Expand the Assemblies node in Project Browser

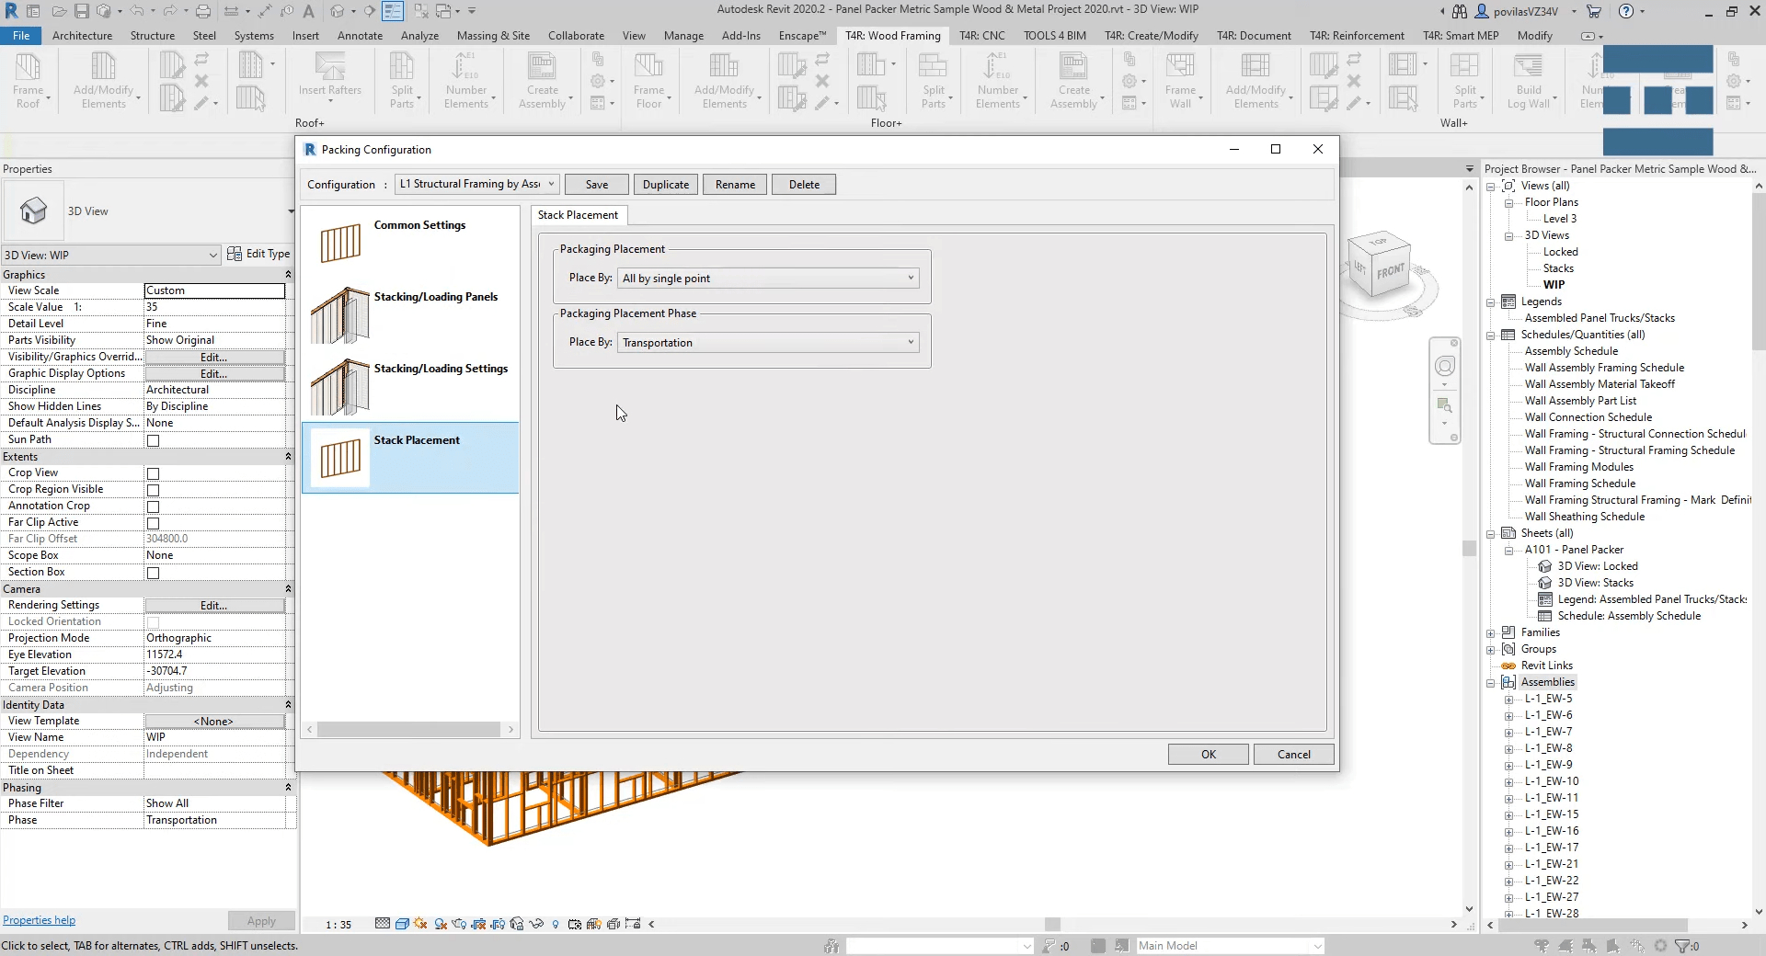(1491, 682)
